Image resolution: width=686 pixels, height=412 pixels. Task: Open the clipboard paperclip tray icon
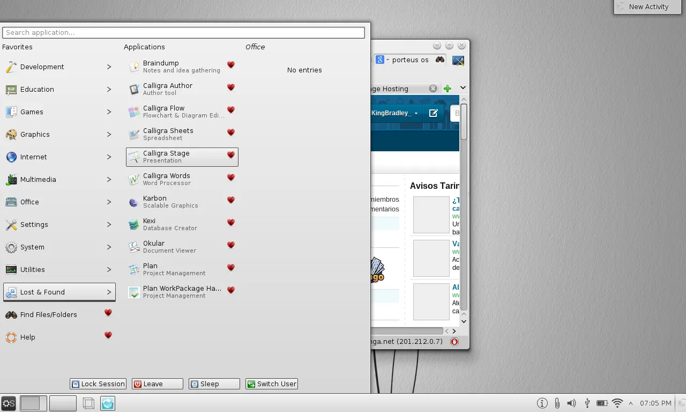tap(557, 403)
